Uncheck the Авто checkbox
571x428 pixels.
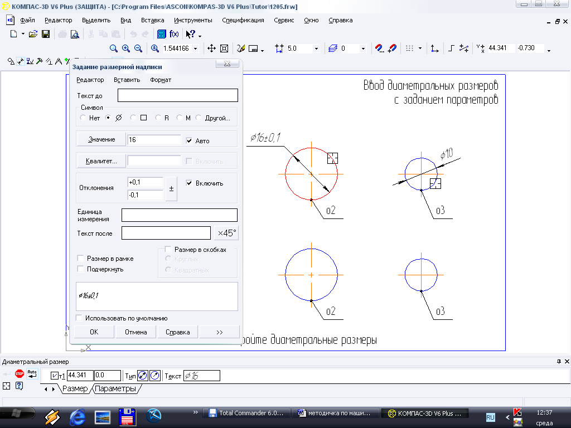(189, 140)
